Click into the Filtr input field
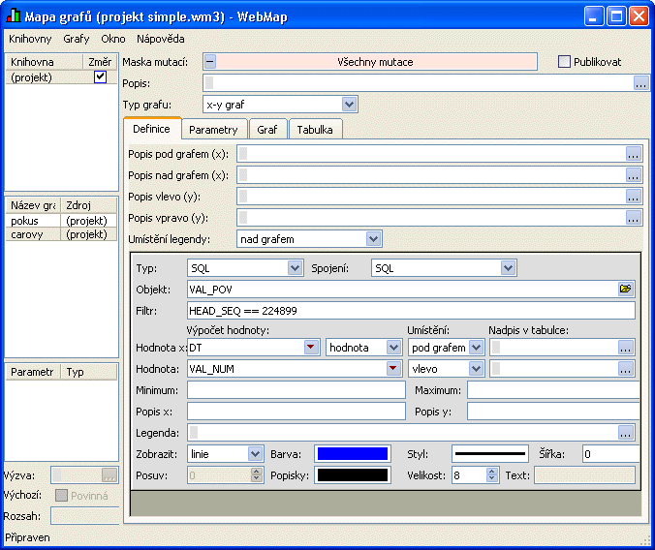This screenshot has width=655, height=550. [411, 310]
